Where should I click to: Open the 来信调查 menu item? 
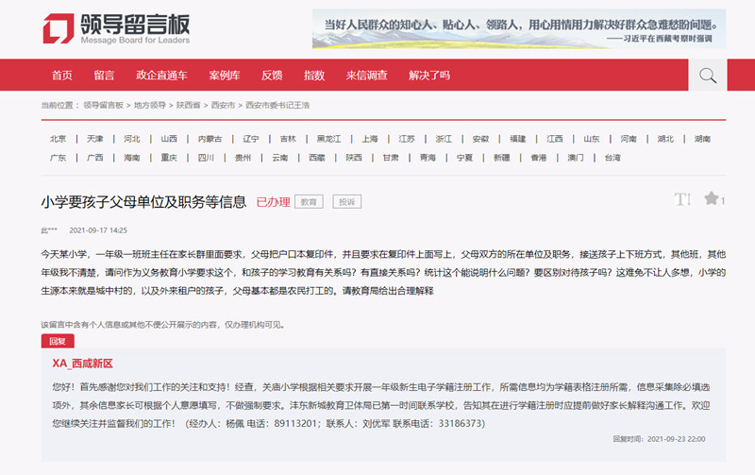click(366, 76)
